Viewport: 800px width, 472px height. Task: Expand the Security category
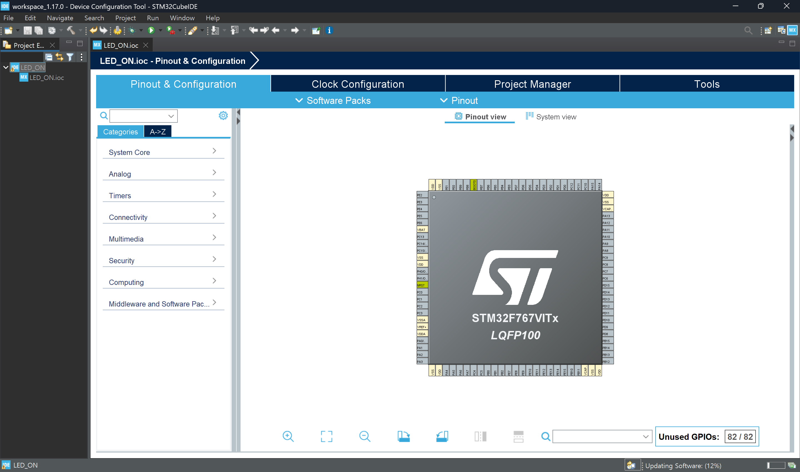click(163, 260)
